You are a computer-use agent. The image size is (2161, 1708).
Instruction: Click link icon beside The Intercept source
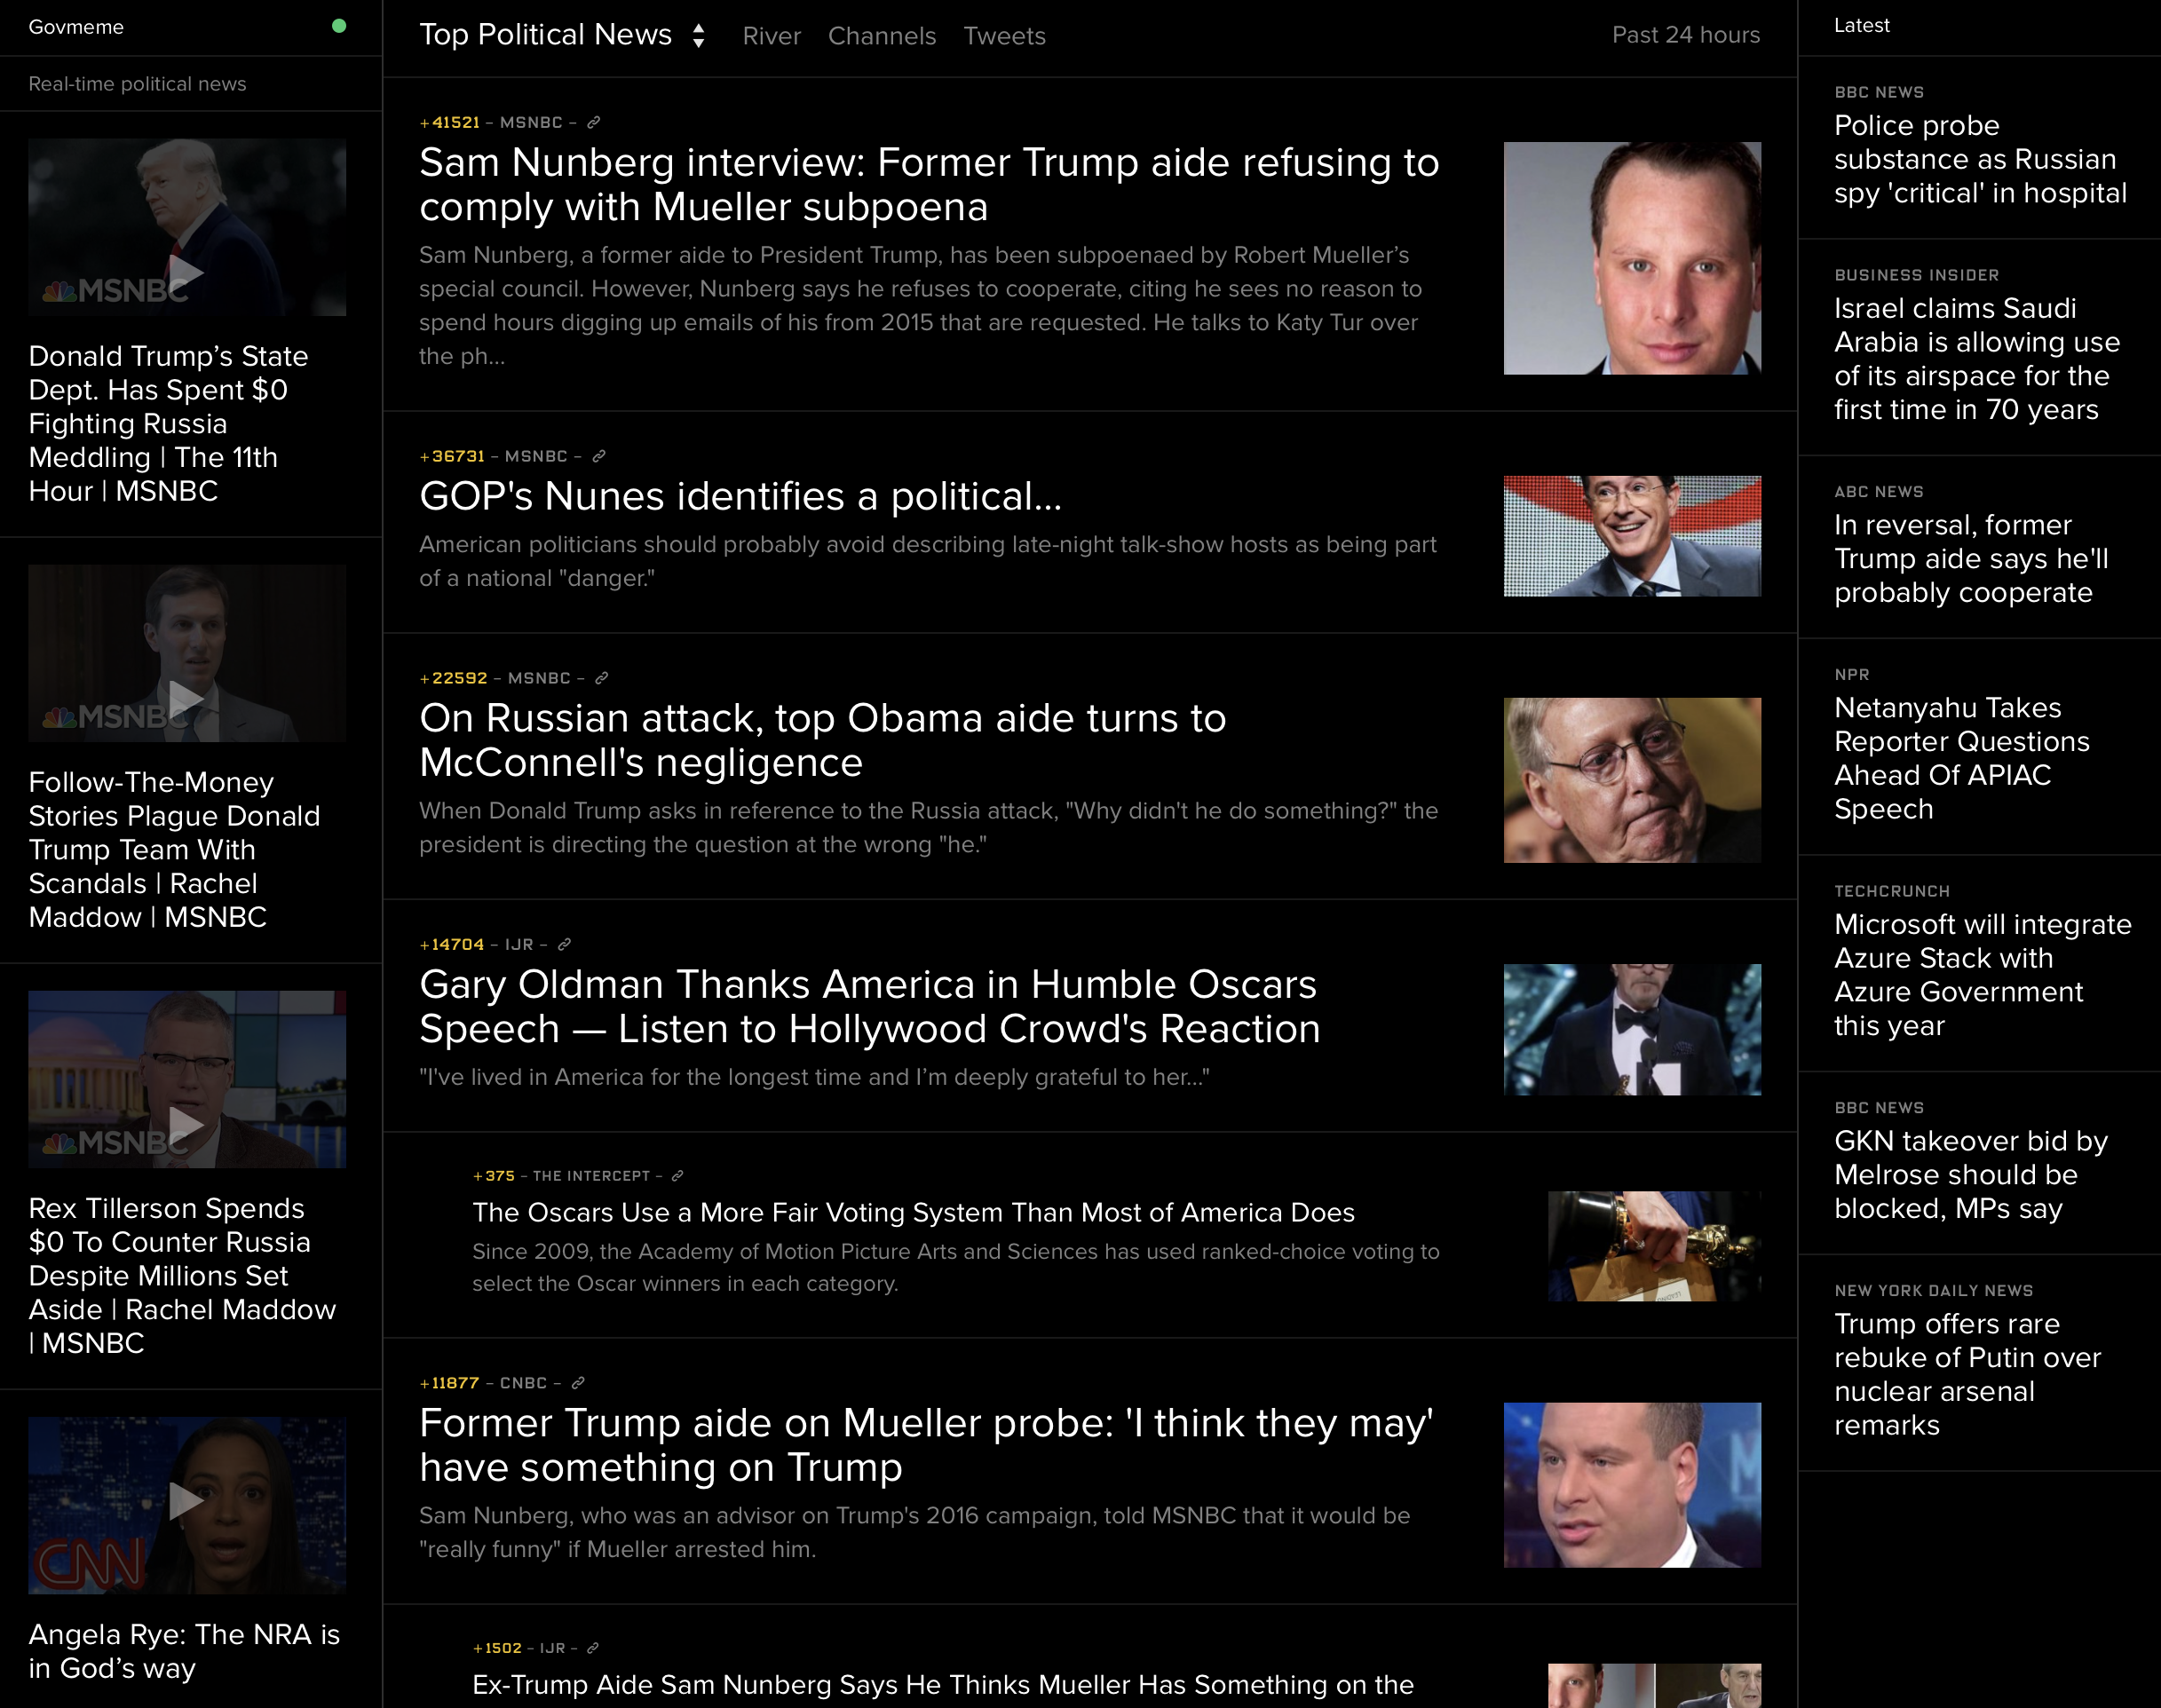[677, 1176]
